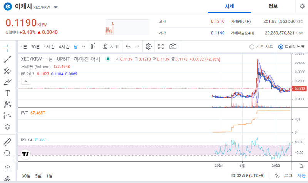Image resolution: width=308 pixels, height=183 pixels.
Task: Open page settings gear at top right
Action: tap(302, 6)
